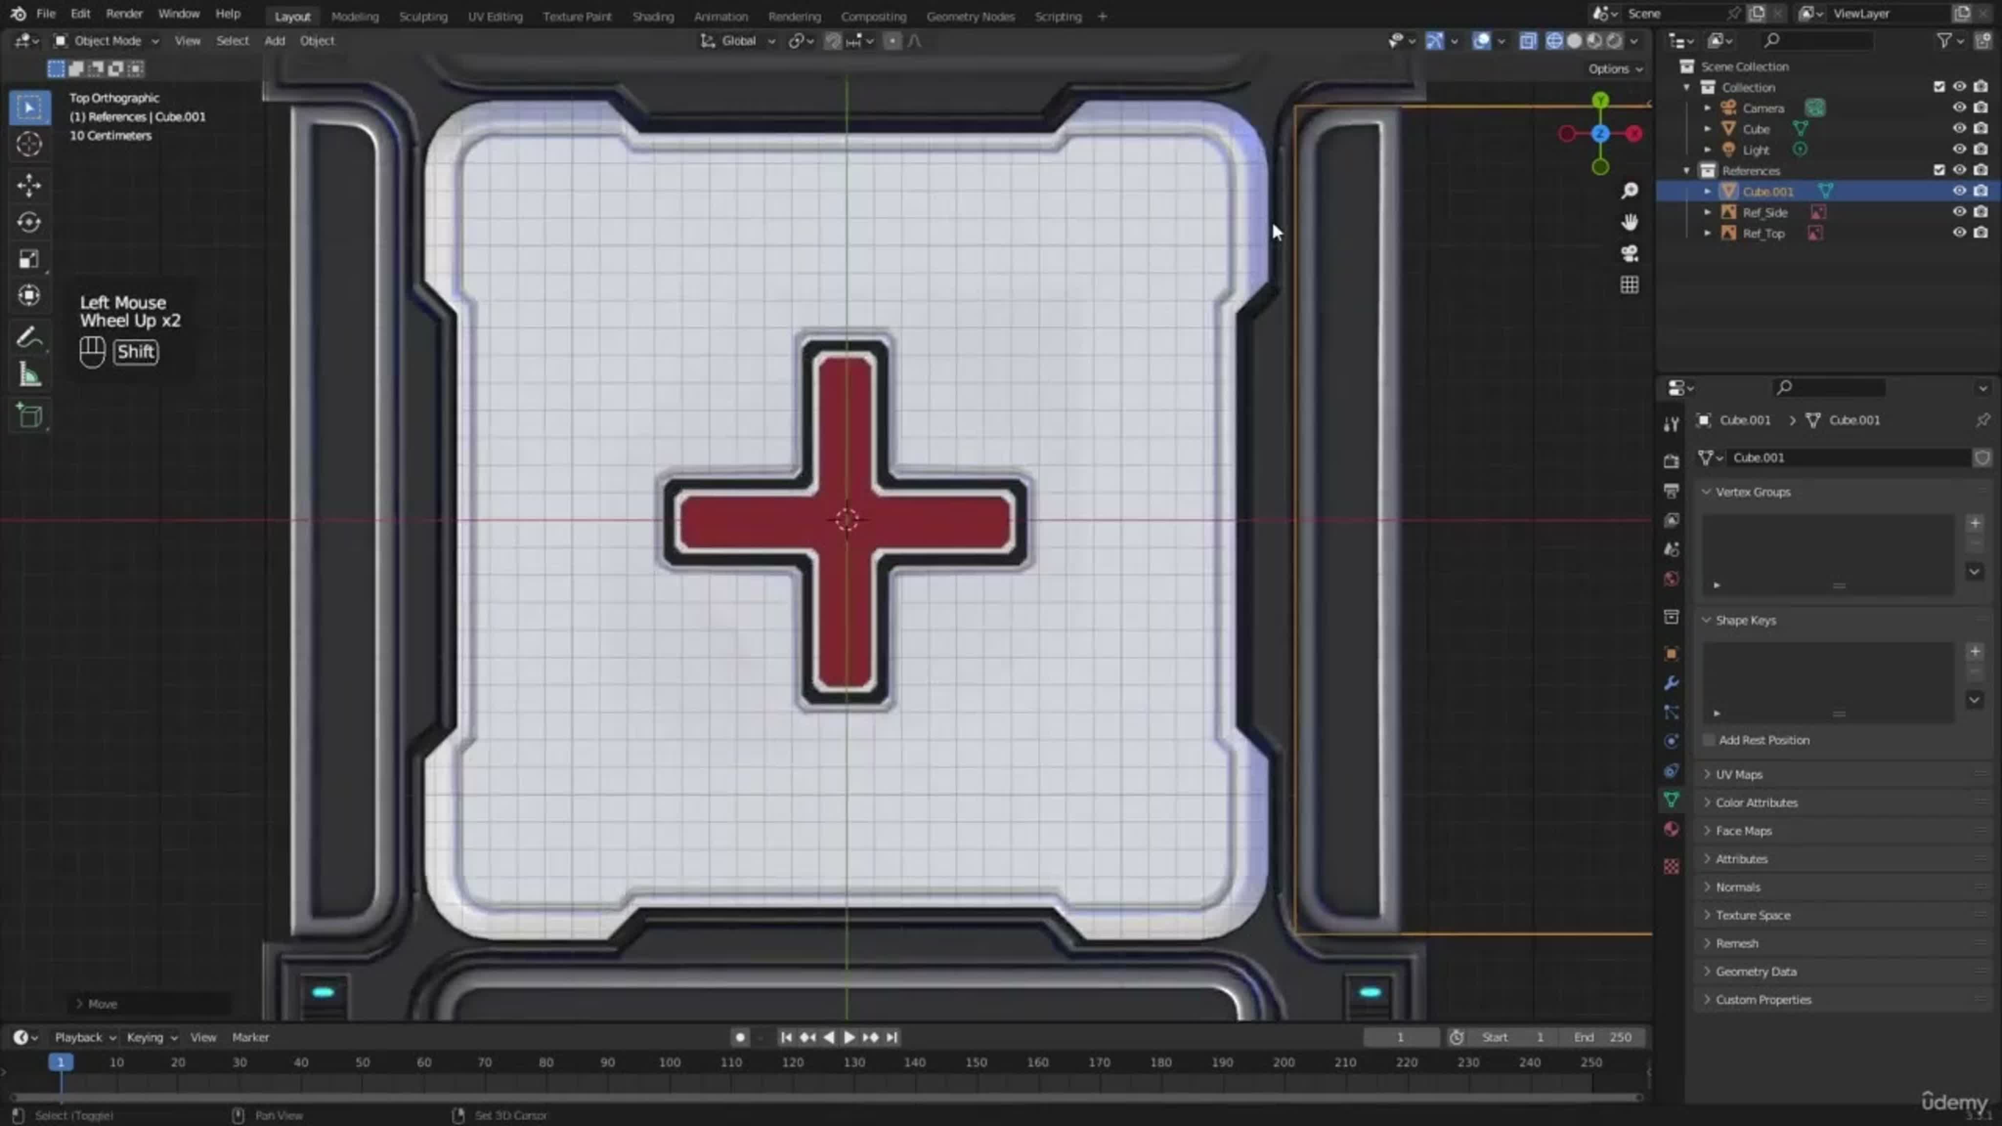
Task: Expand Cube.001 tree row in outliner
Action: (1707, 191)
